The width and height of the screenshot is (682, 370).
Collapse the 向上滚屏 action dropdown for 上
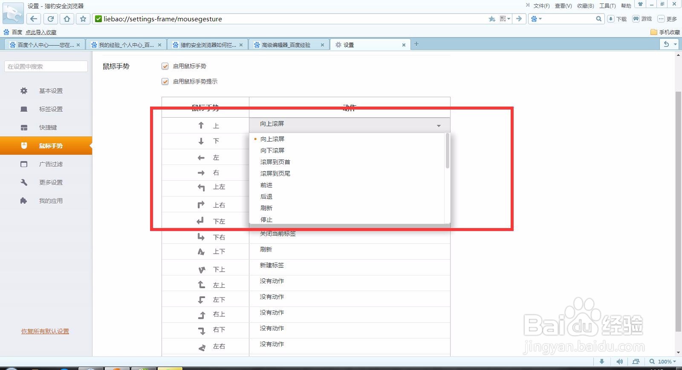pos(350,125)
